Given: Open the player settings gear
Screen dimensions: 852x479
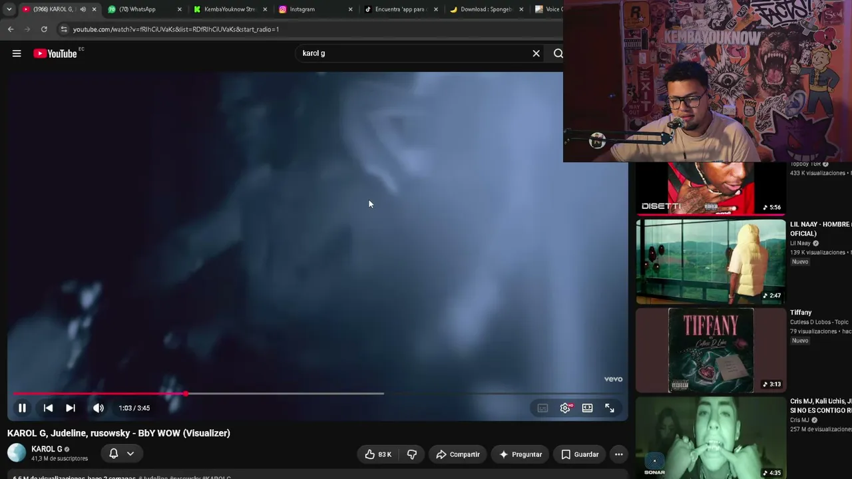Looking at the screenshot, I should tap(565, 408).
